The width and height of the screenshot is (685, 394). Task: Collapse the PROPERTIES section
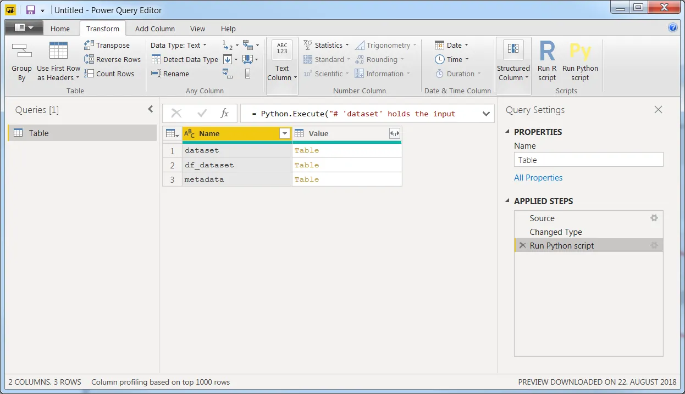507,132
